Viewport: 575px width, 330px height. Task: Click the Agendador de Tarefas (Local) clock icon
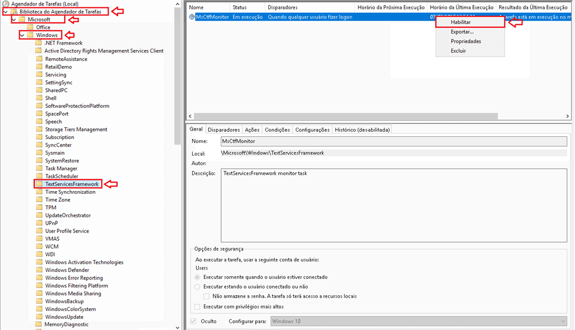(6, 4)
